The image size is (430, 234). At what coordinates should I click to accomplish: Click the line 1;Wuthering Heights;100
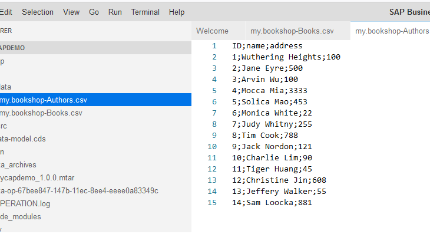click(x=286, y=57)
